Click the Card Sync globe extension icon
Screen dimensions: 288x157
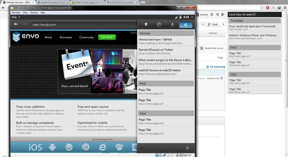[279, 8]
